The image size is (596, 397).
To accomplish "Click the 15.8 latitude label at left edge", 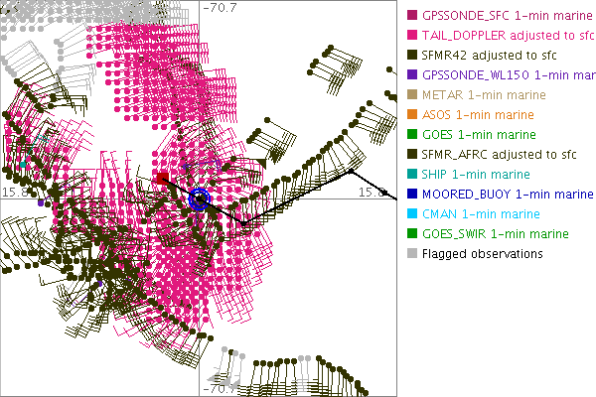I will pos(12,192).
